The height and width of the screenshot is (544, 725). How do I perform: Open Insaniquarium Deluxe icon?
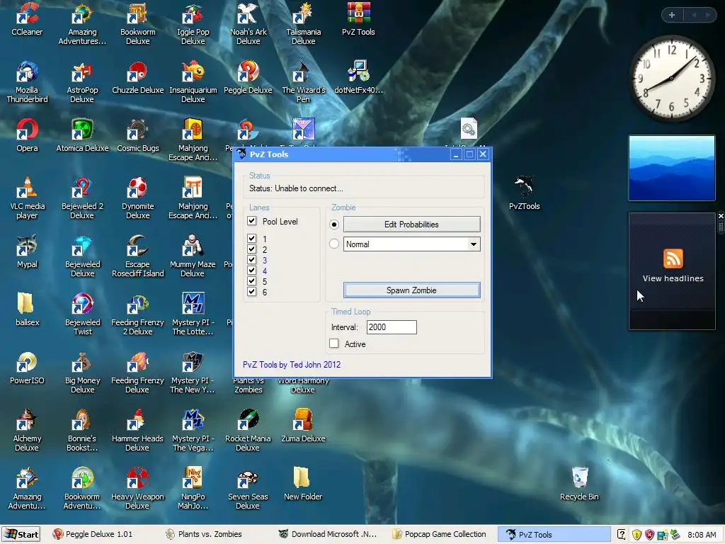point(193,81)
